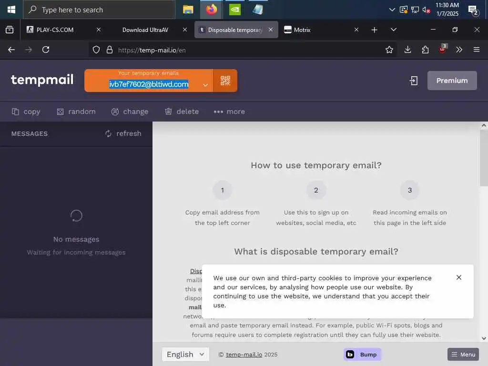Close the Motrix tab

[356, 30]
